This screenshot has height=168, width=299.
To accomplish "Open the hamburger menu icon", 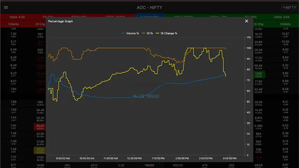I will coord(6,7).
